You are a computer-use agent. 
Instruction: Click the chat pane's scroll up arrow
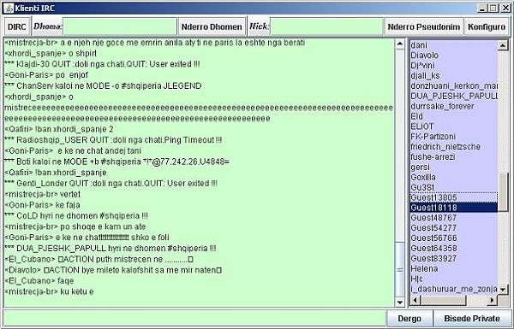(400, 44)
